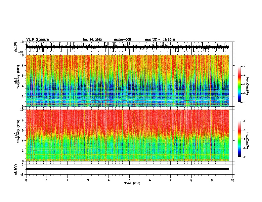The image size is (262, 202).
Task: Click time axis tick label "7"
Action: click(171, 180)
